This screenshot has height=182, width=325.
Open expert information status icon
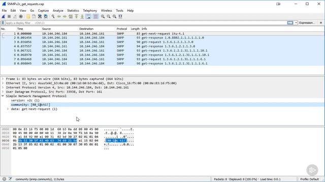5,179
